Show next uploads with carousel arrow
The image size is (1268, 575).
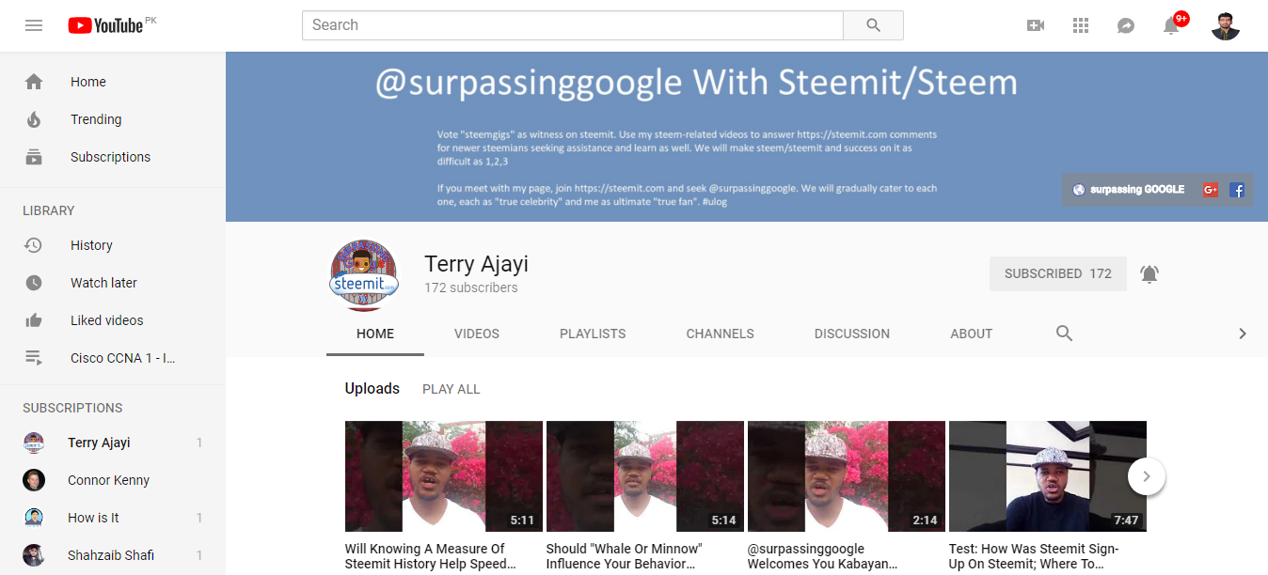pos(1146,476)
